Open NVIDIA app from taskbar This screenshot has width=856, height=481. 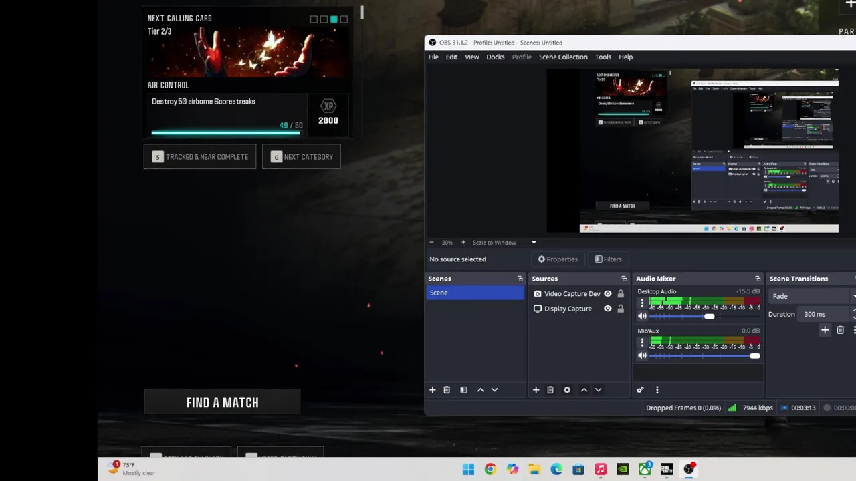(623, 470)
